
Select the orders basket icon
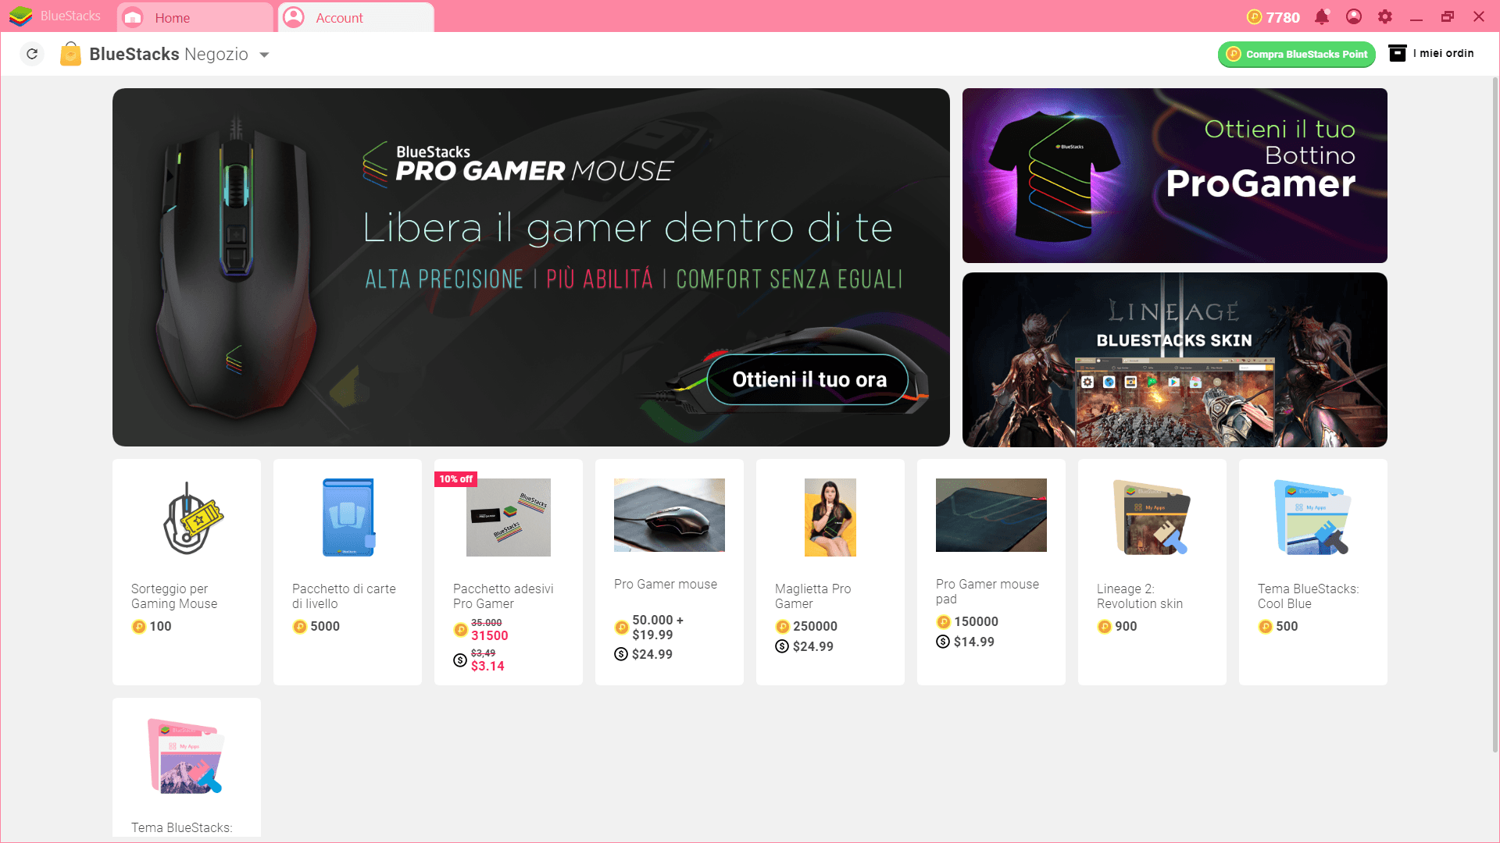pos(1396,54)
